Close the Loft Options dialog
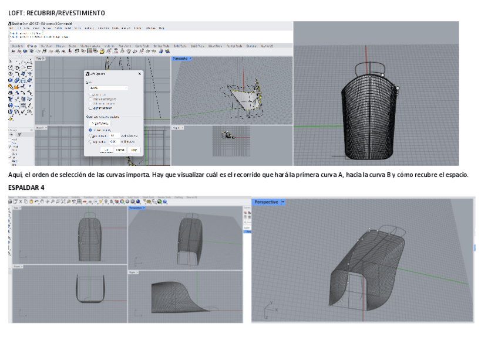This screenshot has height=351, width=498. click(139, 74)
